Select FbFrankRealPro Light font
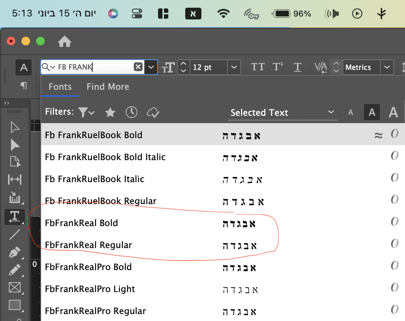 coord(223,288)
